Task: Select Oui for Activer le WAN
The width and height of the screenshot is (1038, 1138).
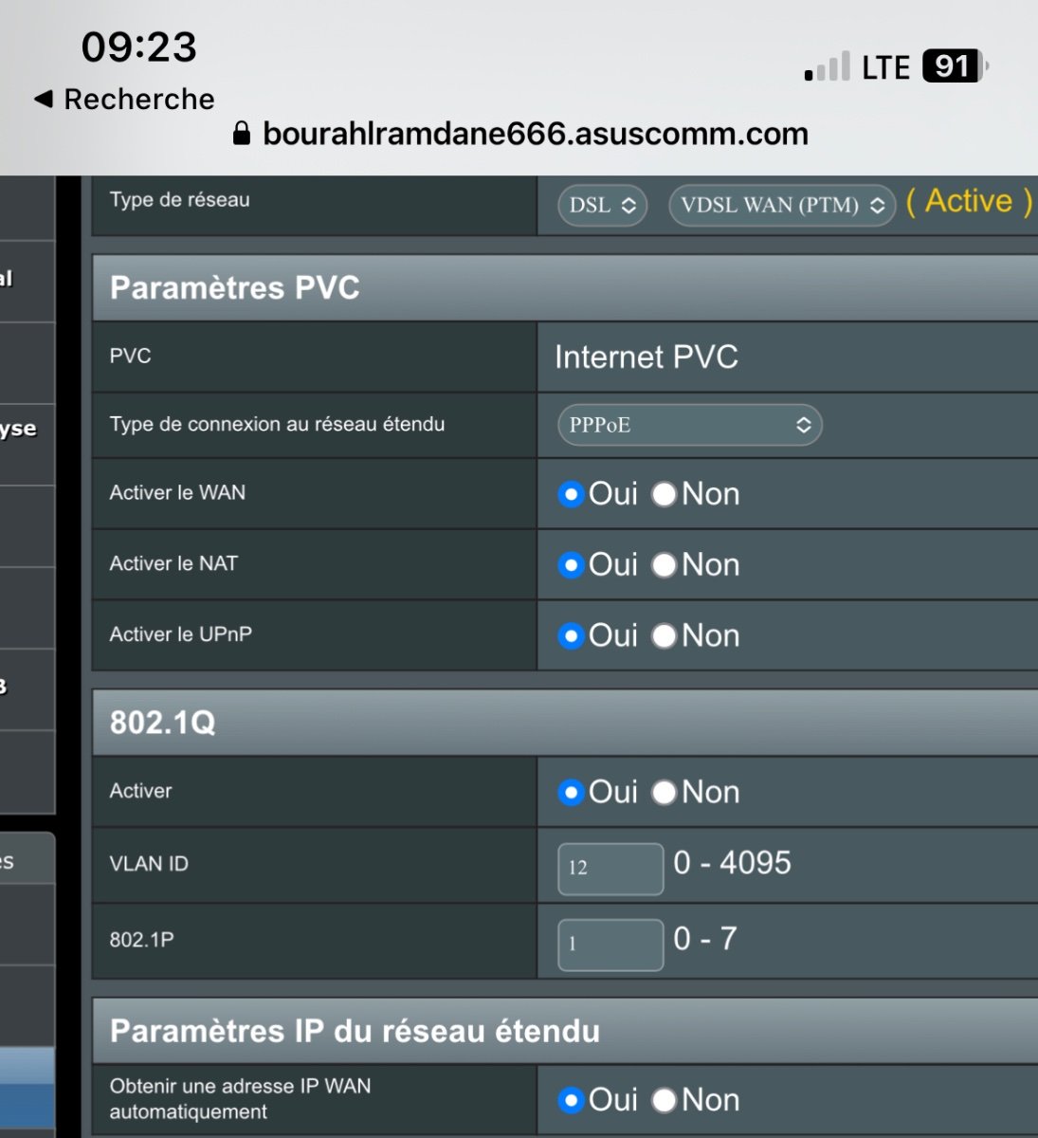Action: [x=571, y=494]
